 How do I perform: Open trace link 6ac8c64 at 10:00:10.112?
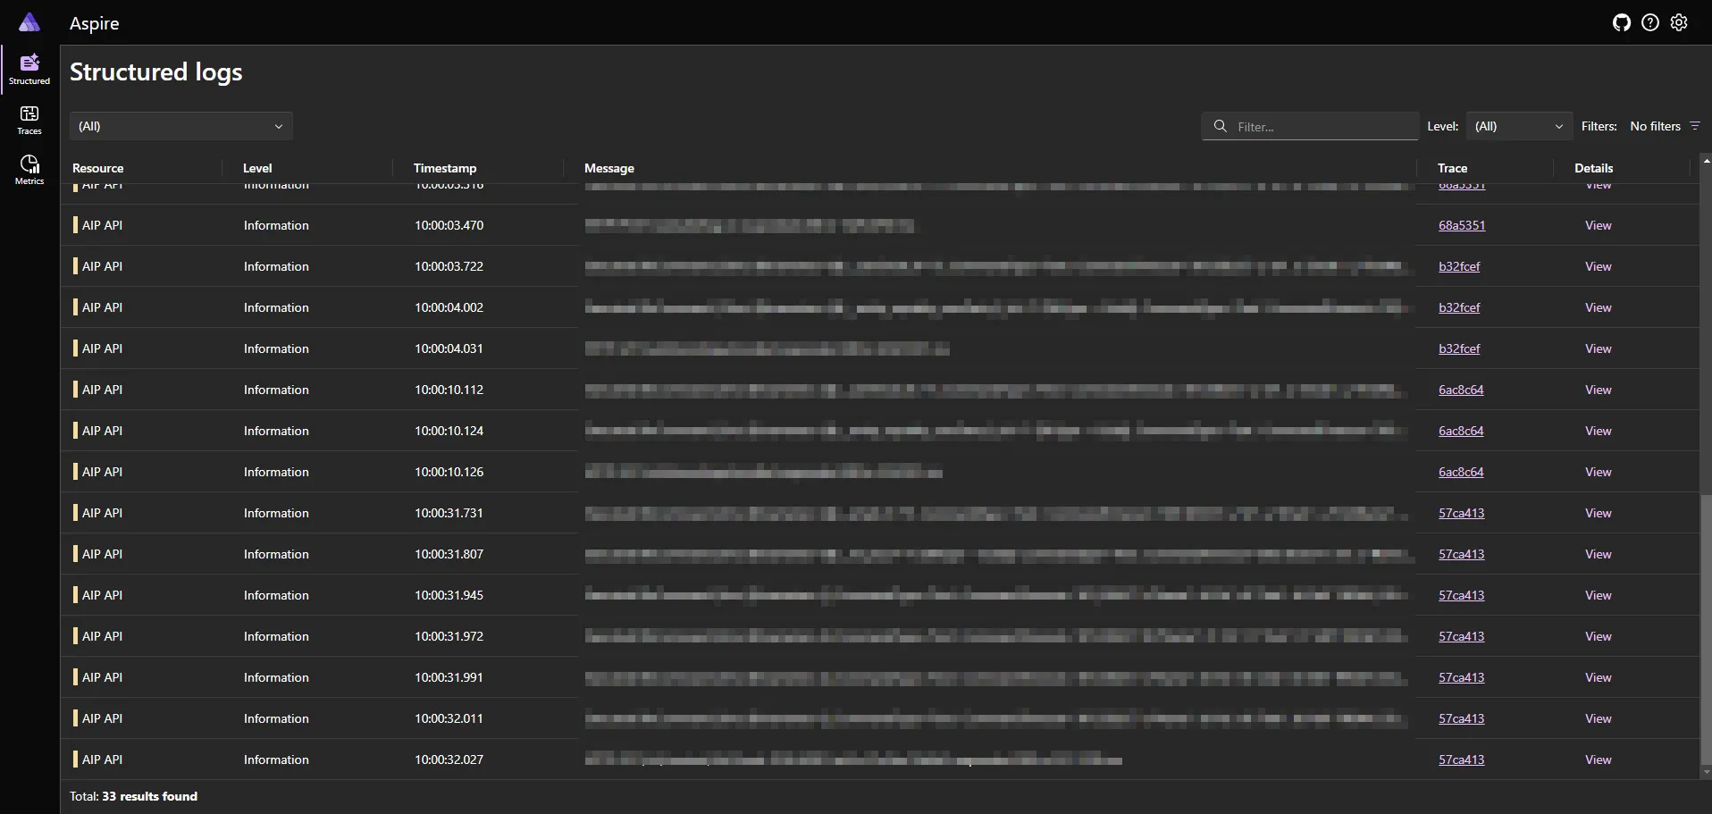[1461, 390]
